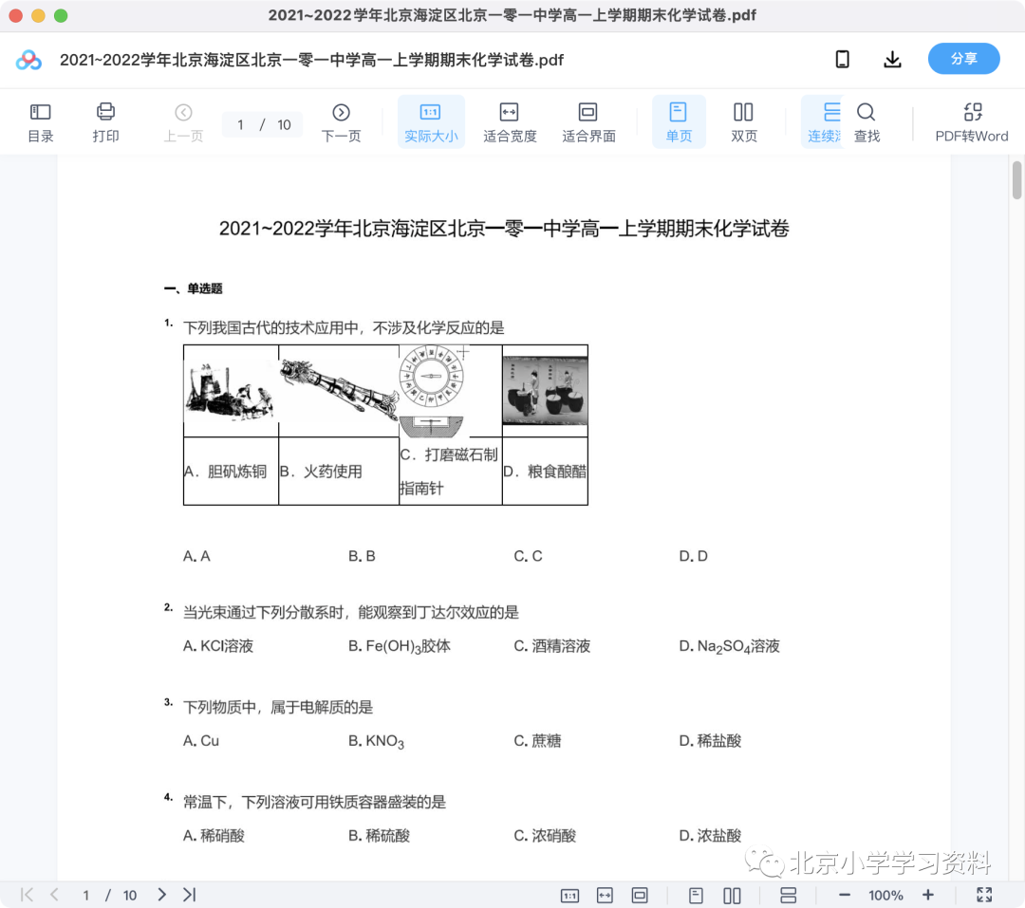Image resolution: width=1025 pixels, height=908 pixels.
Task: Click bottom bar continuous scroll icon
Action: point(789,896)
